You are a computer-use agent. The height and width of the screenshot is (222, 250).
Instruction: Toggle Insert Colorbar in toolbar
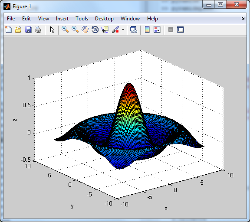click(x=147, y=29)
